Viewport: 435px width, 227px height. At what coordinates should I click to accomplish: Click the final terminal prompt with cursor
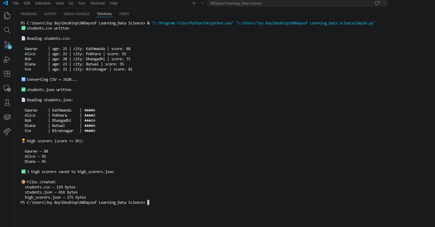[x=85, y=203]
